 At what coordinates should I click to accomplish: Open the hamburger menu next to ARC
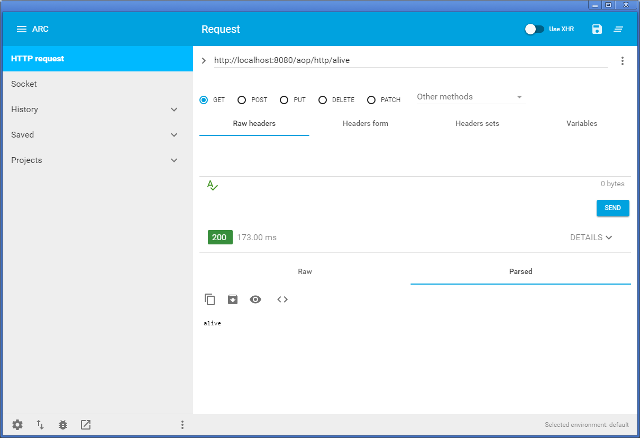point(22,29)
